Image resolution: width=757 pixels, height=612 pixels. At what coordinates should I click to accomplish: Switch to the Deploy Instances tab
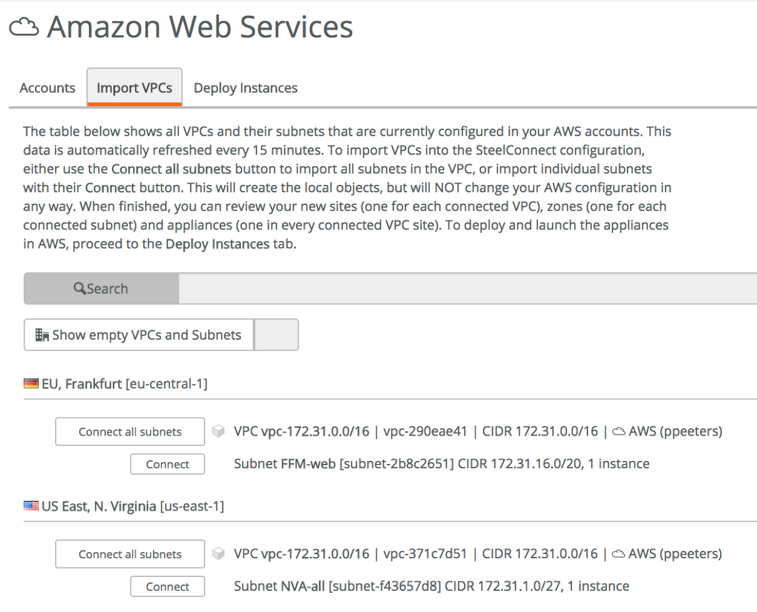click(x=246, y=88)
